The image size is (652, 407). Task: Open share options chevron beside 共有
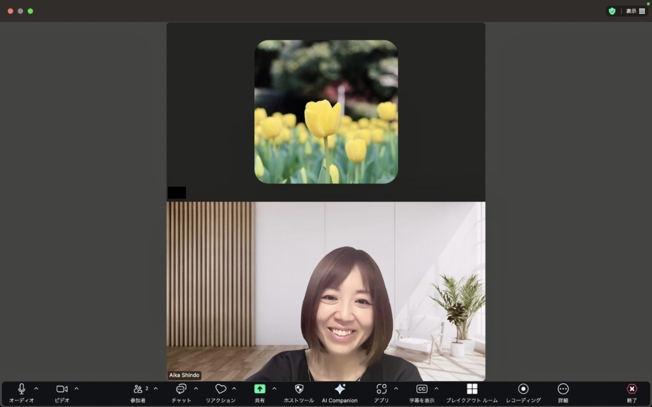pyautogui.click(x=275, y=389)
